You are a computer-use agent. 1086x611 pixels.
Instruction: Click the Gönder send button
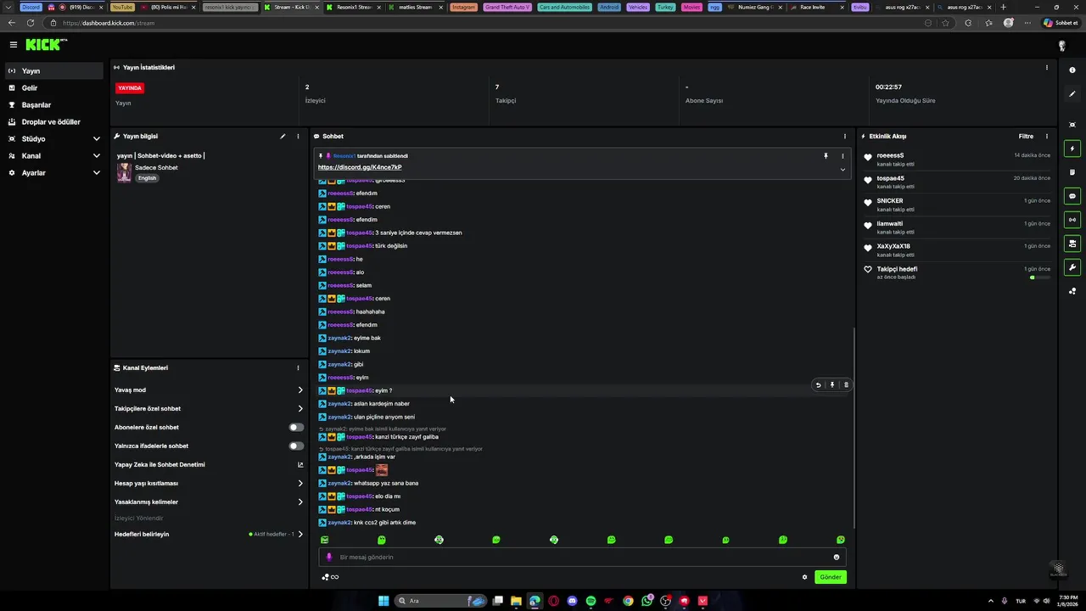[x=830, y=577]
